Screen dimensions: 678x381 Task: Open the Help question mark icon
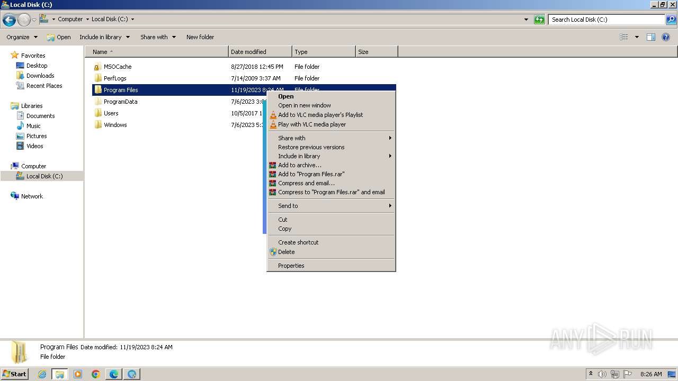tap(666, 37)
